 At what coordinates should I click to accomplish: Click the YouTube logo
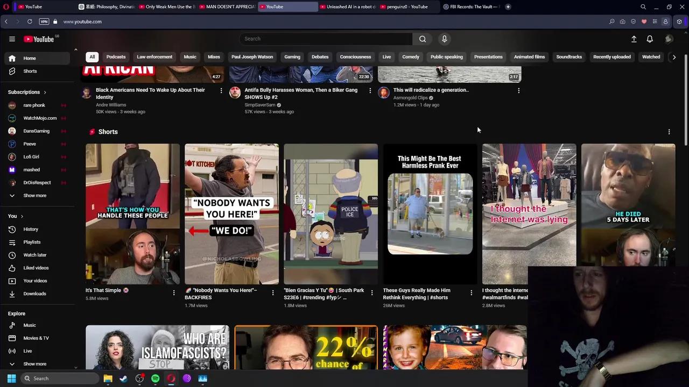pyautogui.click(x=39, y=39)
